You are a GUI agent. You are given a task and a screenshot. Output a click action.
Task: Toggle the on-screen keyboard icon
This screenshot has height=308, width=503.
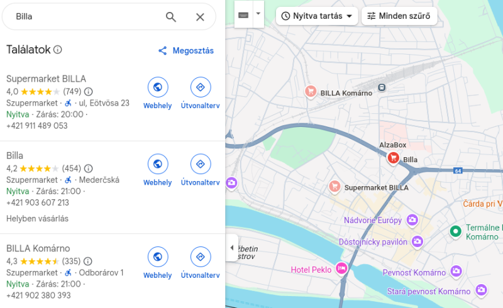[x=243, y=14]
